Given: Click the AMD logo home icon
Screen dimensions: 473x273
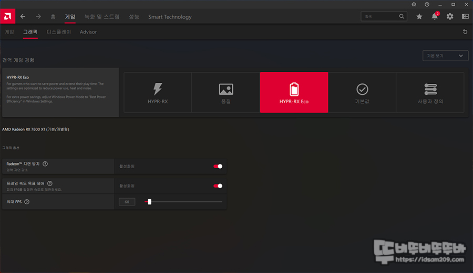Looking at the screenshot, I should (7, 16).
